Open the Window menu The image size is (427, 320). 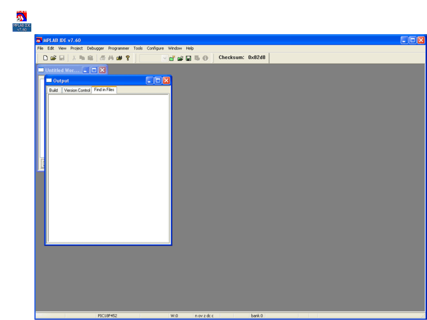[x=175, y=48]
